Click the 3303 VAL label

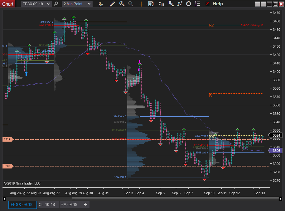[x=202, y=152]
